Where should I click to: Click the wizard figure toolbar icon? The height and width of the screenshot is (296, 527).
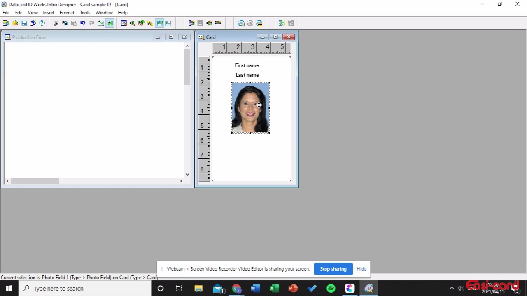[x=33, y=23]
